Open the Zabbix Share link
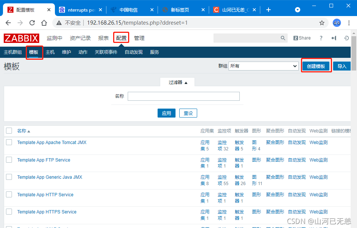The width and height of the screenshot is (357, 228). pos(302,38)
